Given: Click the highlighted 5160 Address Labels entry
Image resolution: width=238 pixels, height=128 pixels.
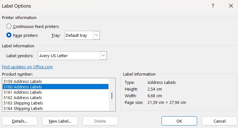Looking at the screenshot, I should [x=23, y=87].
